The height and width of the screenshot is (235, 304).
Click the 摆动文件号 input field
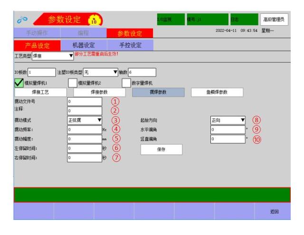(85, 102)
